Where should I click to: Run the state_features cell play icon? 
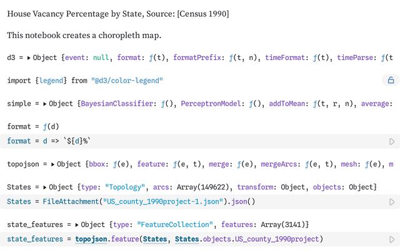[x=392, y=239]
